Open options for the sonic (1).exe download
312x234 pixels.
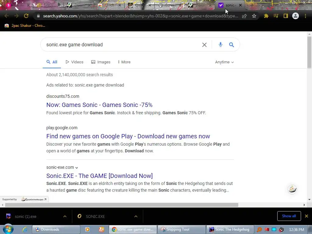65,216
